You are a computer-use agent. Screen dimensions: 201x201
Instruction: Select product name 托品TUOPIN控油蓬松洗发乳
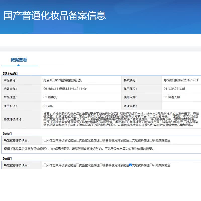point(63,80)
